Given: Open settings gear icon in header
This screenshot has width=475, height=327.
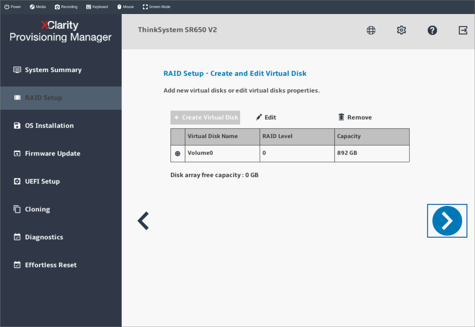Looking at the screenshot, I should 401,30.
